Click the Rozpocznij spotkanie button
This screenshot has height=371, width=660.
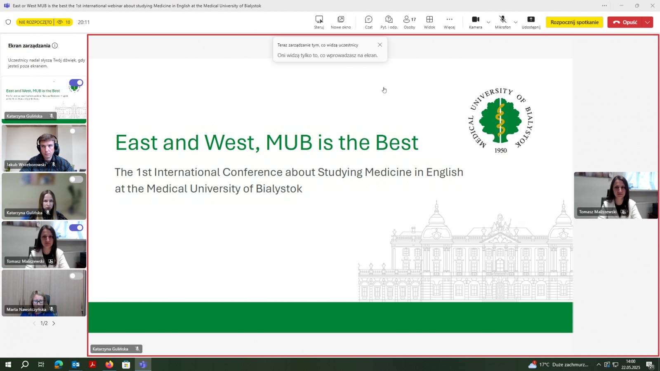[x=574, y=22]
